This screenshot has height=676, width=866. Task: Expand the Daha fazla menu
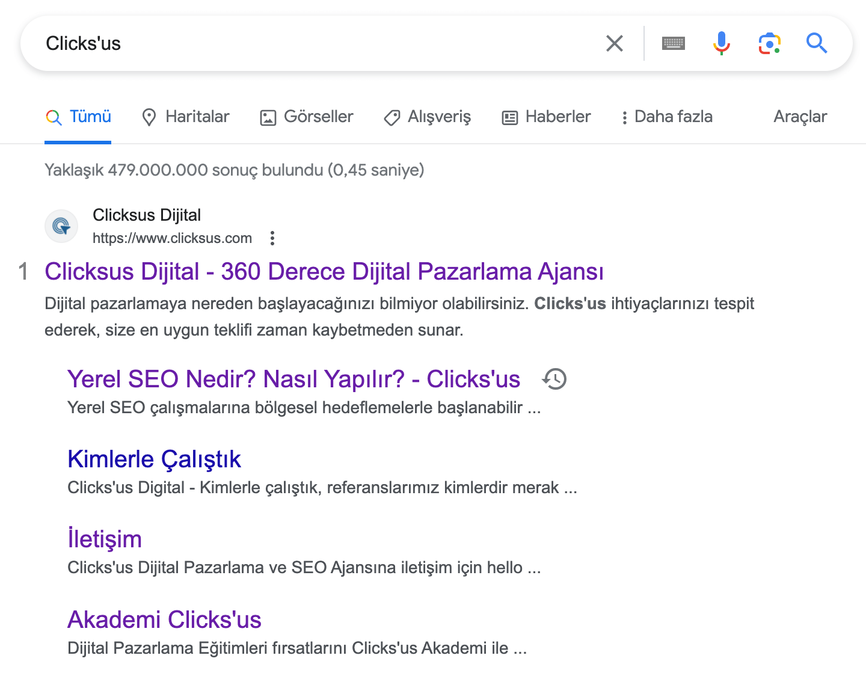[667, 117]
